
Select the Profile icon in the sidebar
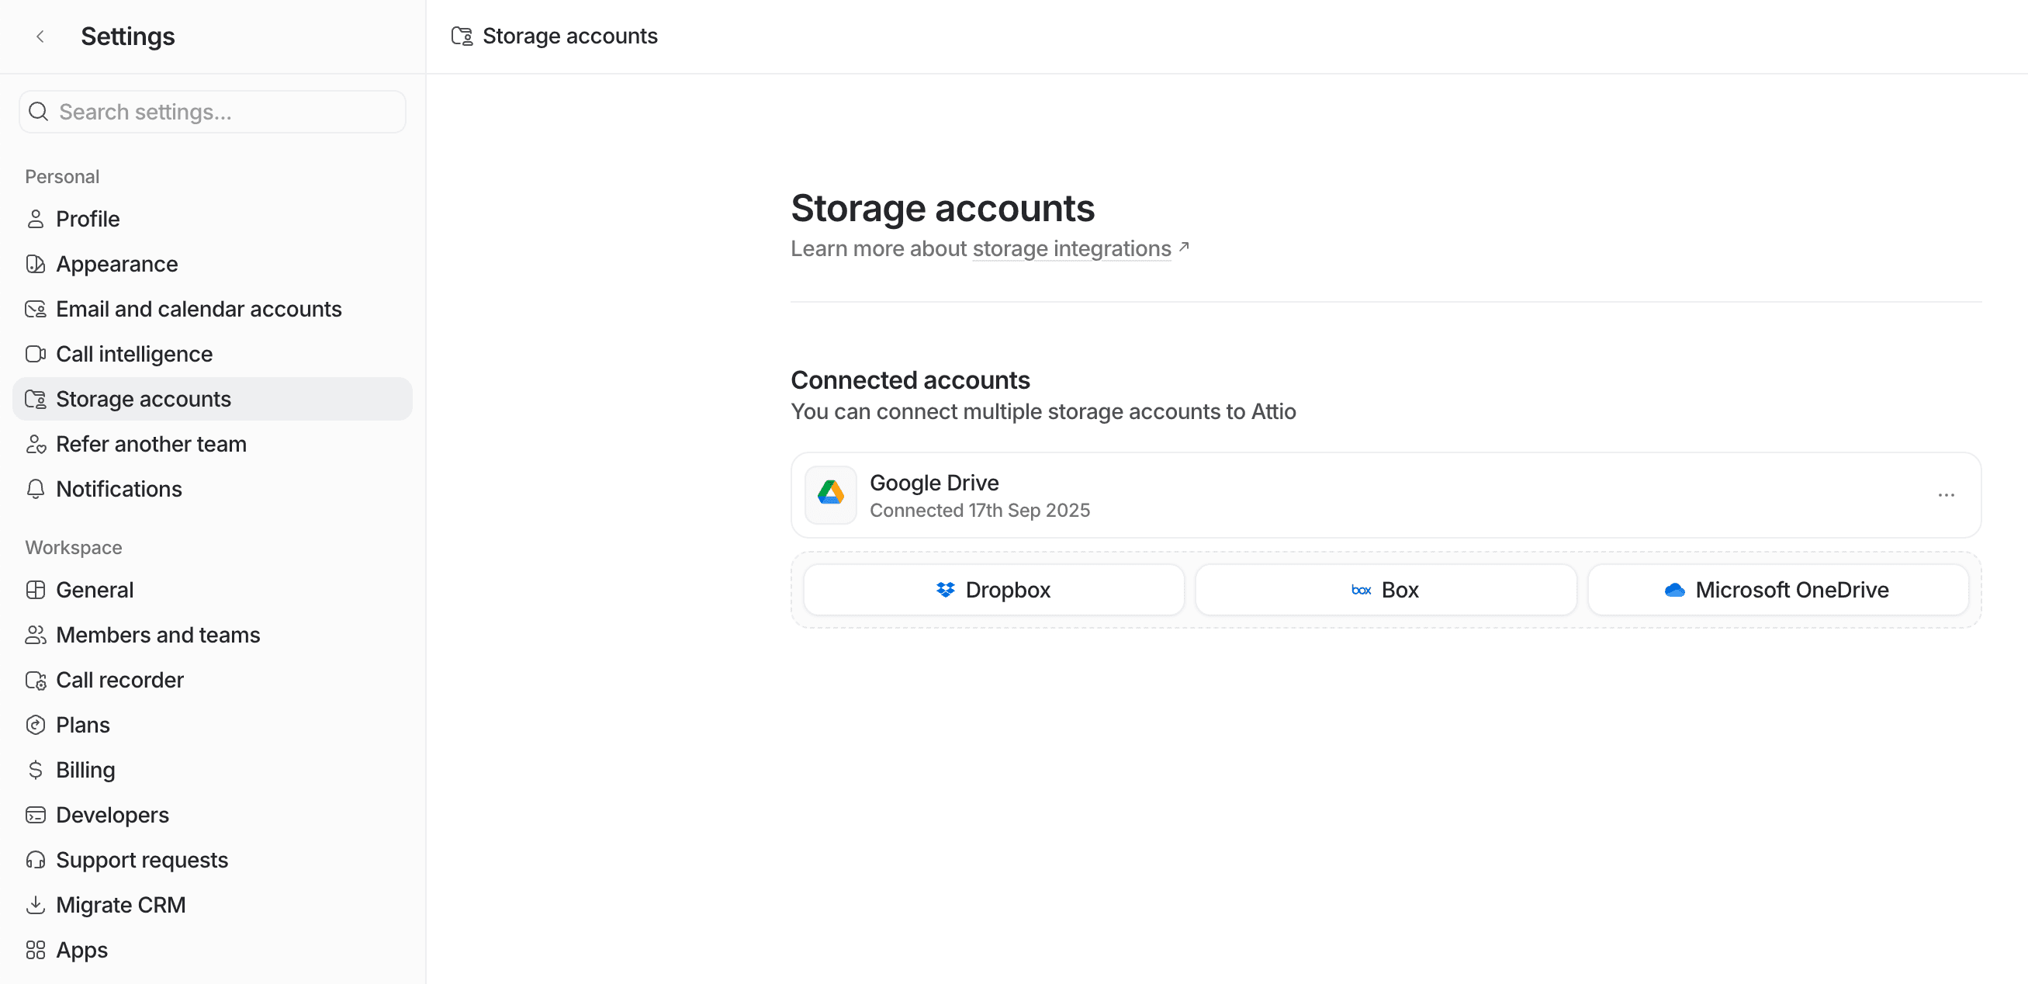[36, 219]
